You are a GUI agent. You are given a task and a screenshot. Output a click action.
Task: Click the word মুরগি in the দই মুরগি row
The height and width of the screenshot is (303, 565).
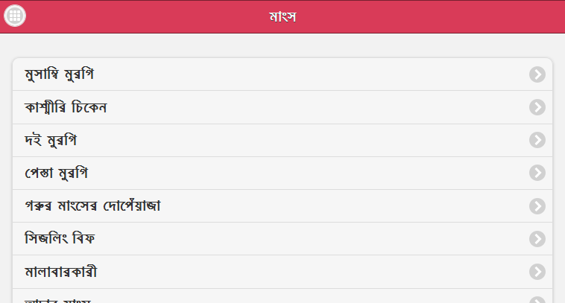tap(63, 140)
